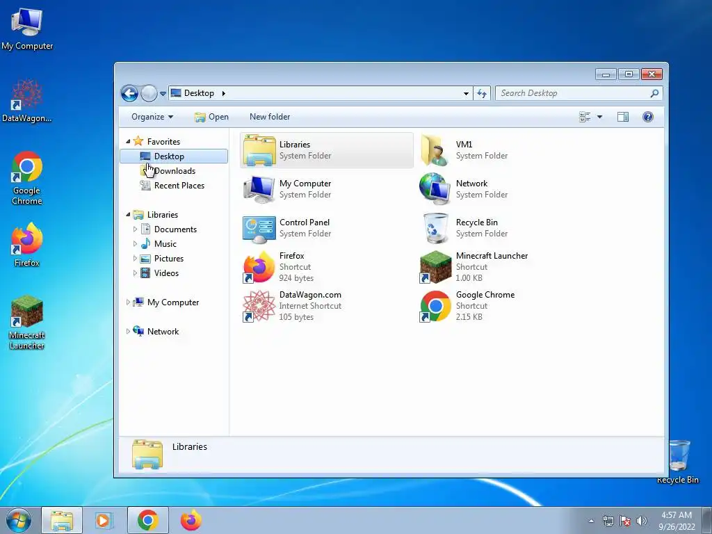Click the Open toolbar button
The image size is (712, 534).
[211, 117]
